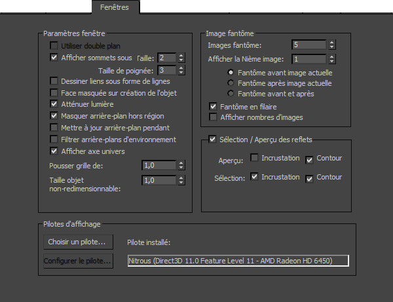Toggle Dessiner liens sous forme de lignes
The height and width of the screenshot is (302, 393).
click(54, 81)
